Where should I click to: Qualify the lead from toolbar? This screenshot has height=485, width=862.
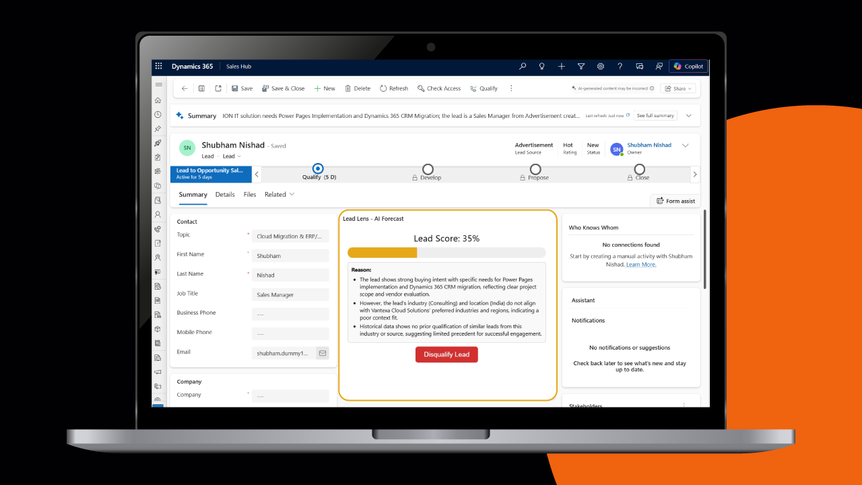(484, 88)
